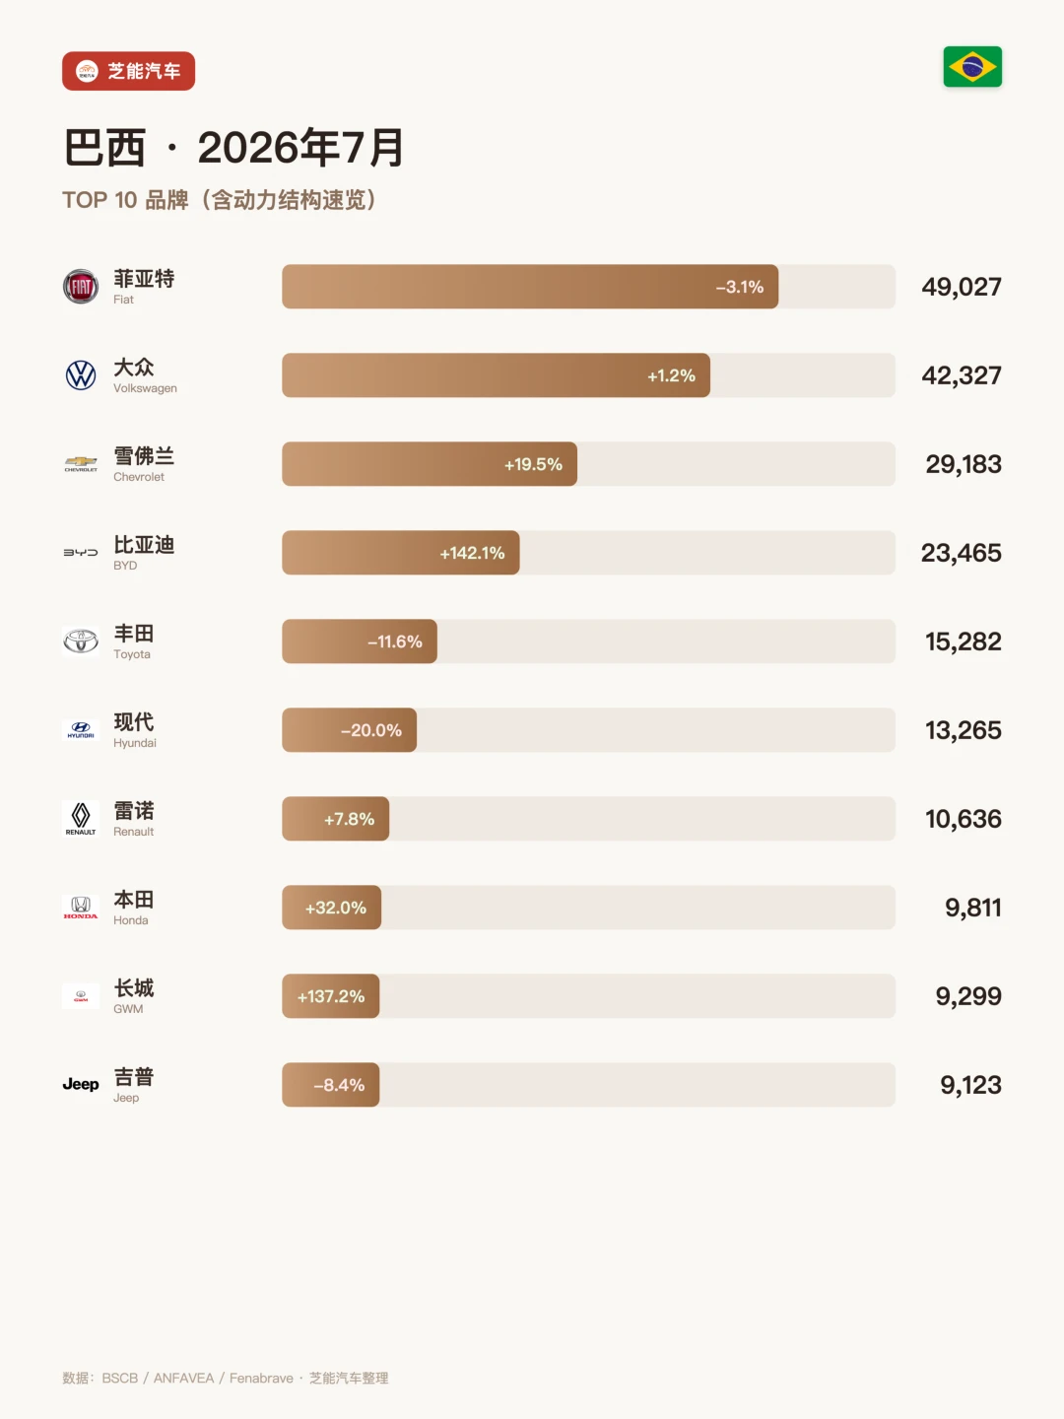
Task: Click the BYD logo
Action: coord(81,553)
